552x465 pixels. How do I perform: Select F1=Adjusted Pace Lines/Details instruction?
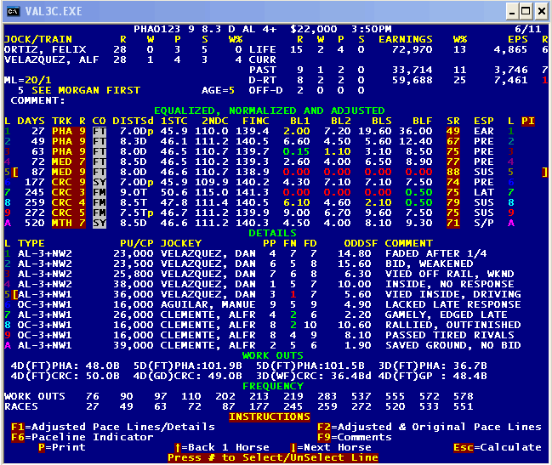click(113, 427)
